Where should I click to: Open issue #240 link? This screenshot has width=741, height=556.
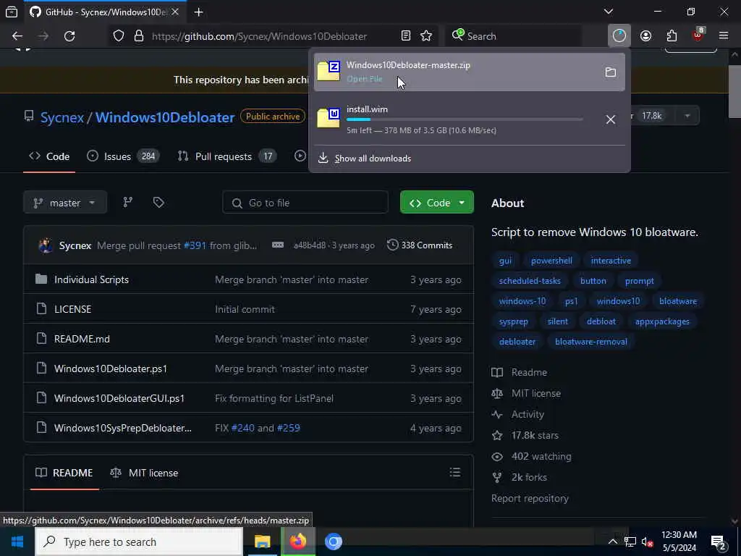coord(243,428)
